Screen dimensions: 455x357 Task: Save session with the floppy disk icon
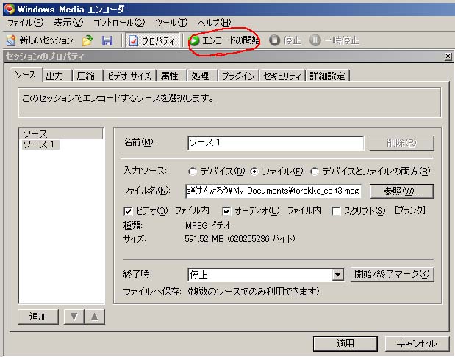click(107, 40)
